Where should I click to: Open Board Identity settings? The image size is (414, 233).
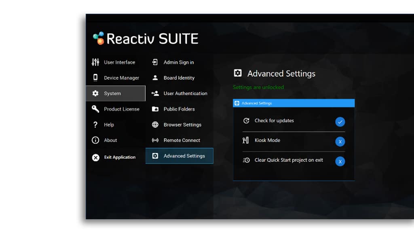click(179, 78)
